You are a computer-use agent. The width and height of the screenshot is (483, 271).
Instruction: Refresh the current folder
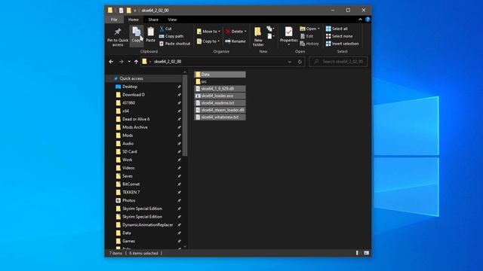click(300, 62)
